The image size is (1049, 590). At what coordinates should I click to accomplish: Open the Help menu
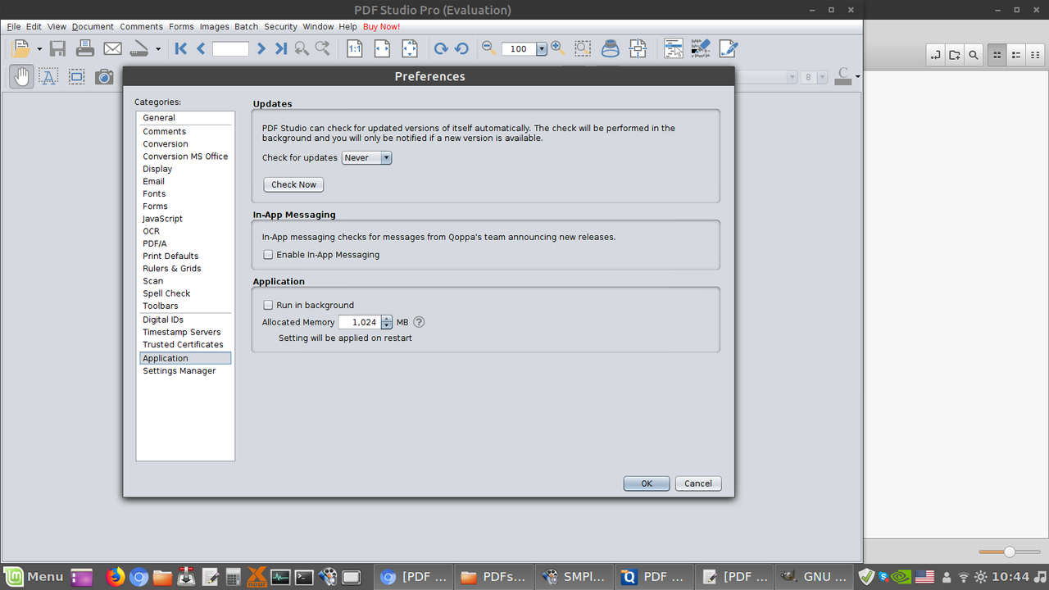coord(348,26)
